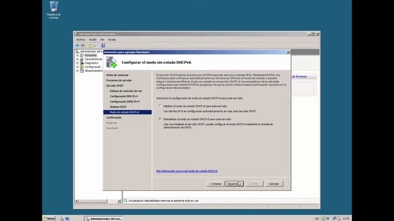Click the Inicio start button

[x=49, y=219]
